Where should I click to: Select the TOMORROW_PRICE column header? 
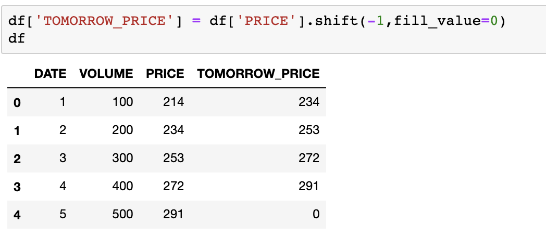(258, 74)
